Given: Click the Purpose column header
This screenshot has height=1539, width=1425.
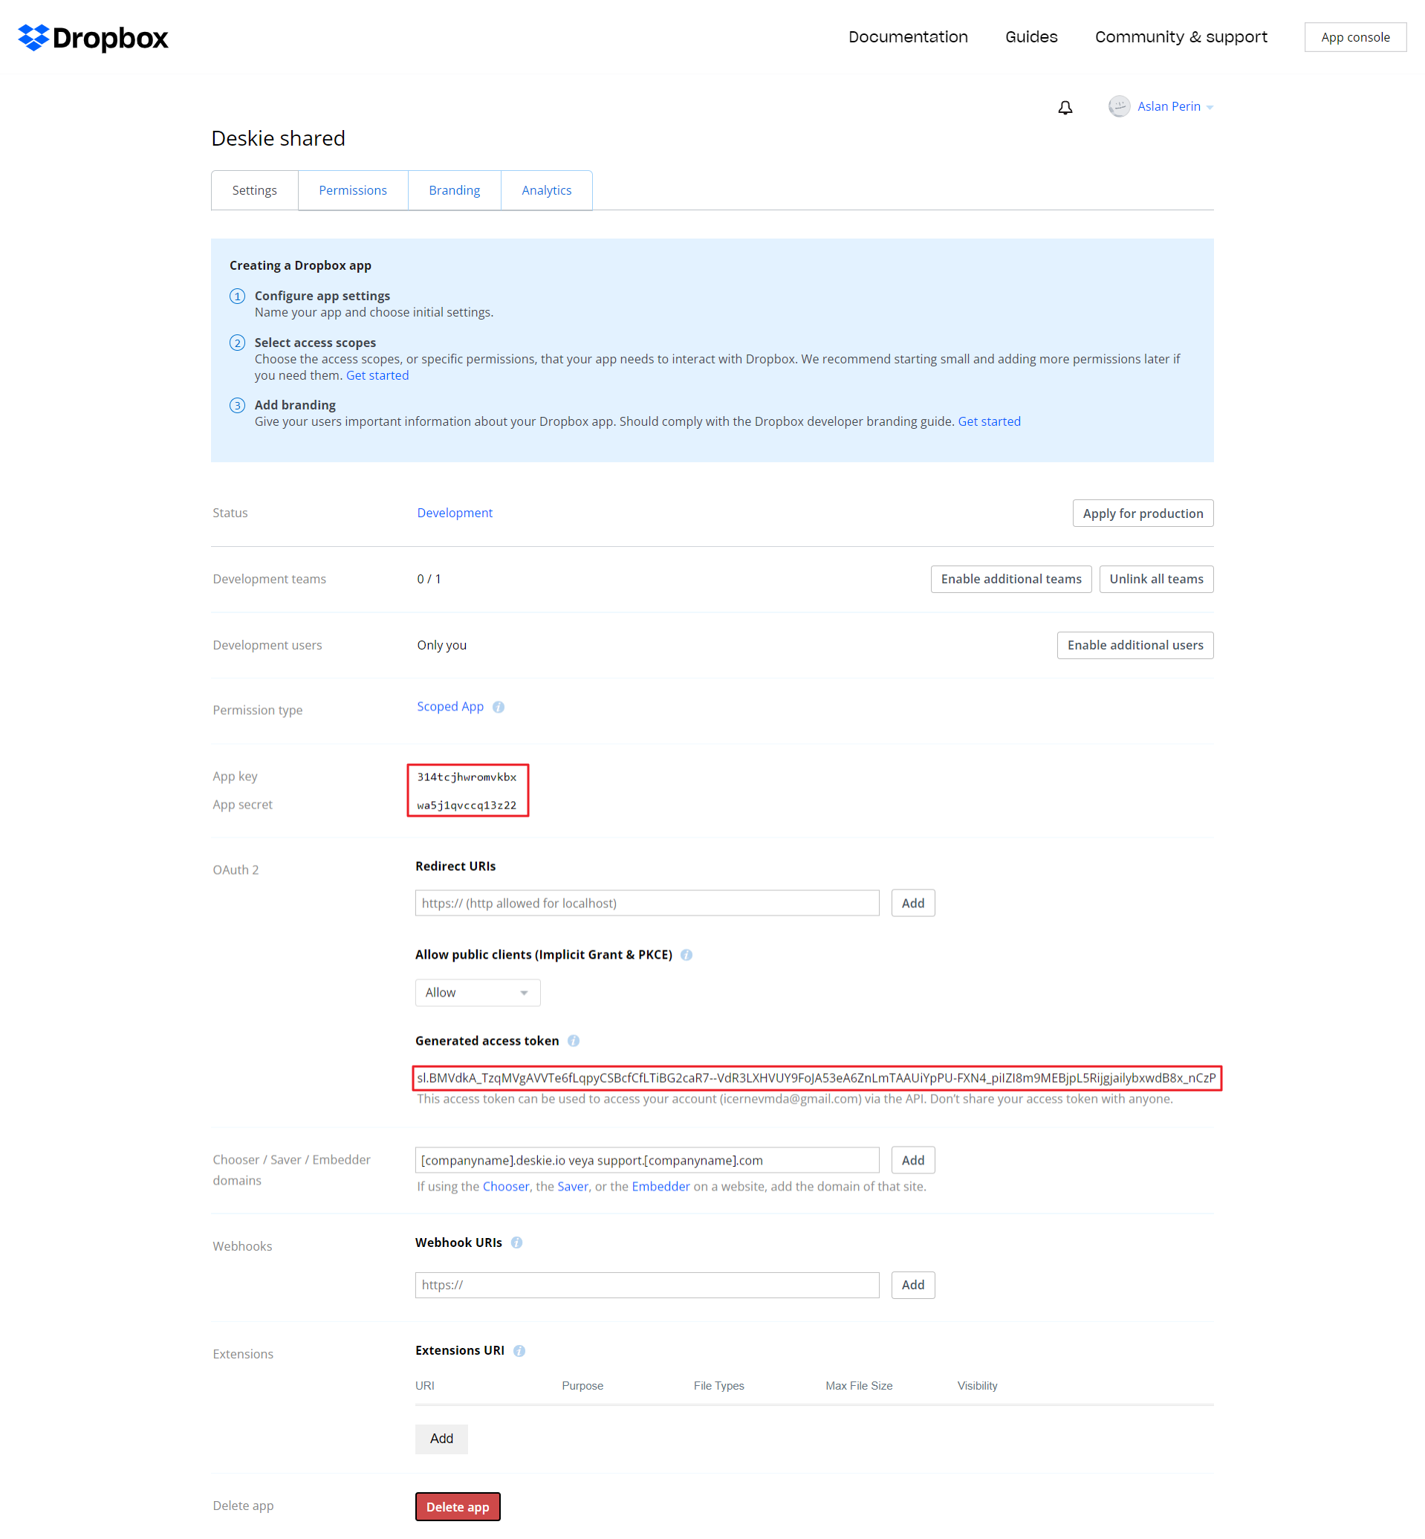Looking at the screenshot, I should [x=582, y=1385].
